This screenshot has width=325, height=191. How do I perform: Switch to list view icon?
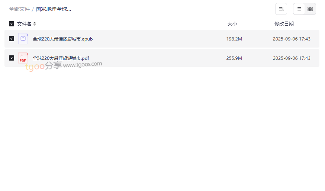299,9
